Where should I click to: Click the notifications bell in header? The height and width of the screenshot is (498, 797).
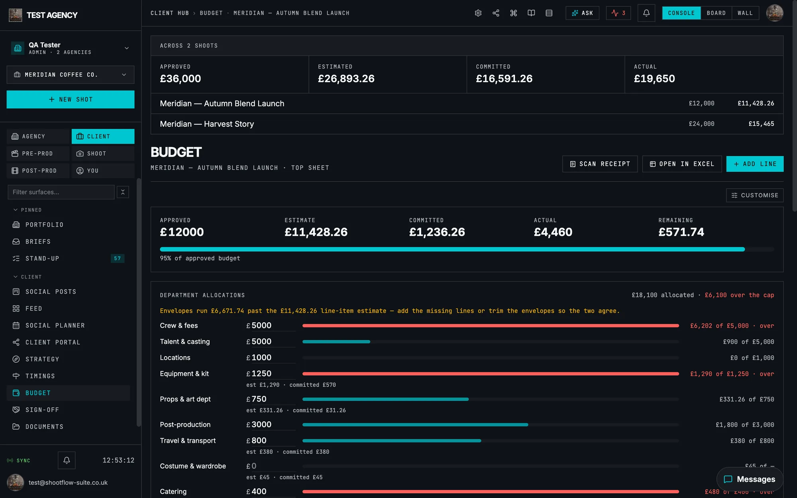point(646,13)
